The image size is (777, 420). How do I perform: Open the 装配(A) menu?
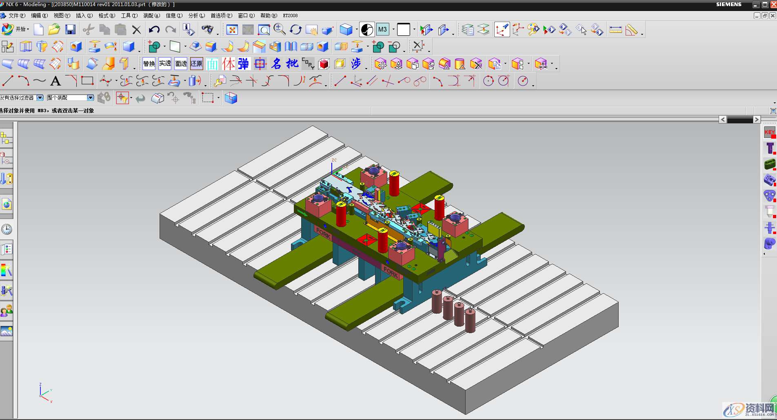coord(151,15)
